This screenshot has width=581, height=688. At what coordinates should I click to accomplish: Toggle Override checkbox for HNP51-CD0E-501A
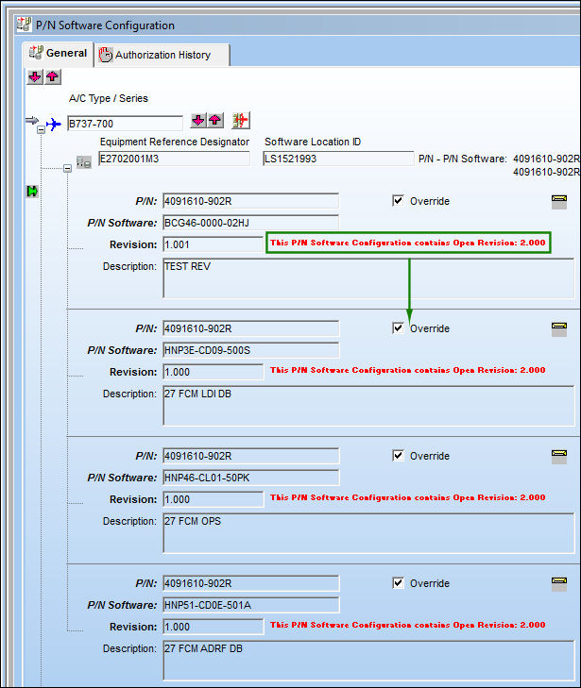click(398, 582)
